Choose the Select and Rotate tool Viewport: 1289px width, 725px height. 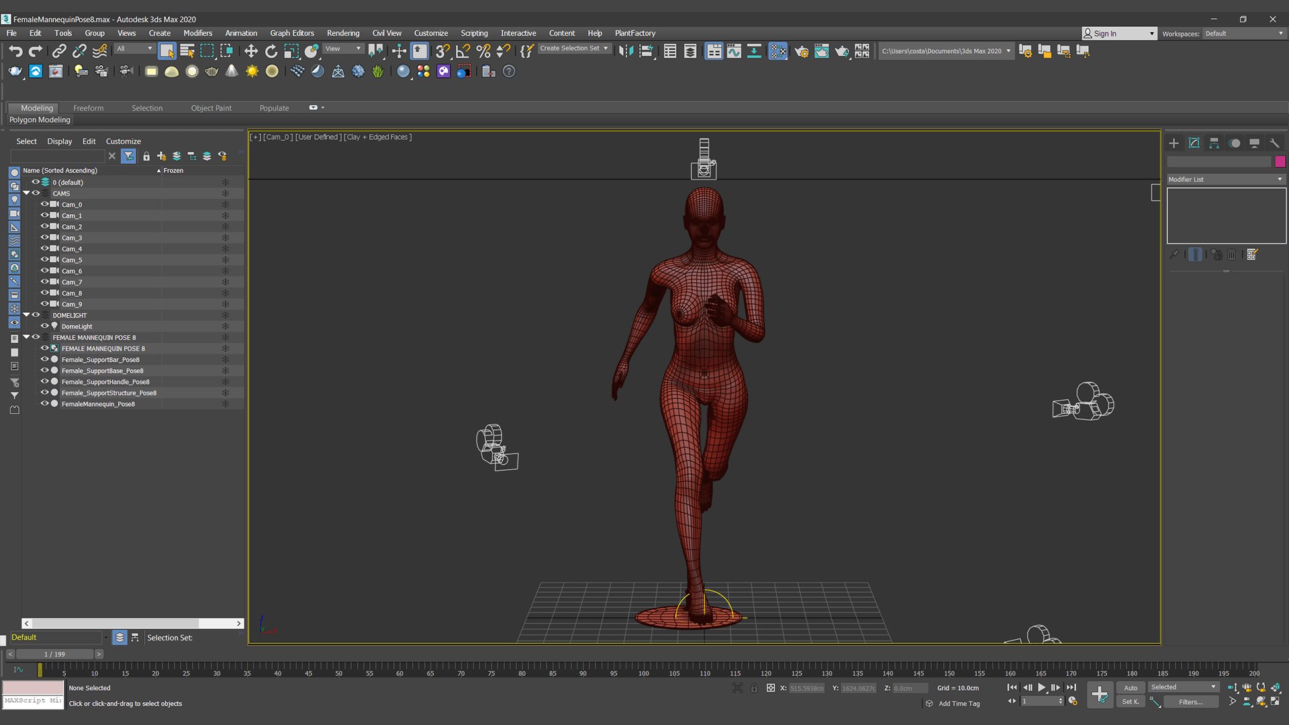coord(271,51)
